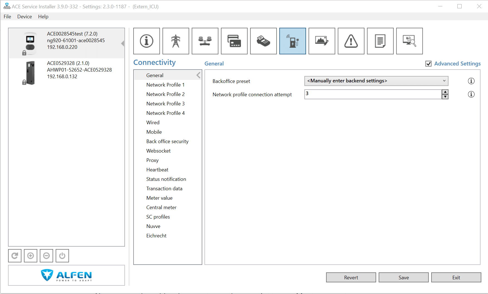Viewport: 488px width, 294px height.
Task: Increment Network profile connection attempt value
Action: [x=445, y=92]
